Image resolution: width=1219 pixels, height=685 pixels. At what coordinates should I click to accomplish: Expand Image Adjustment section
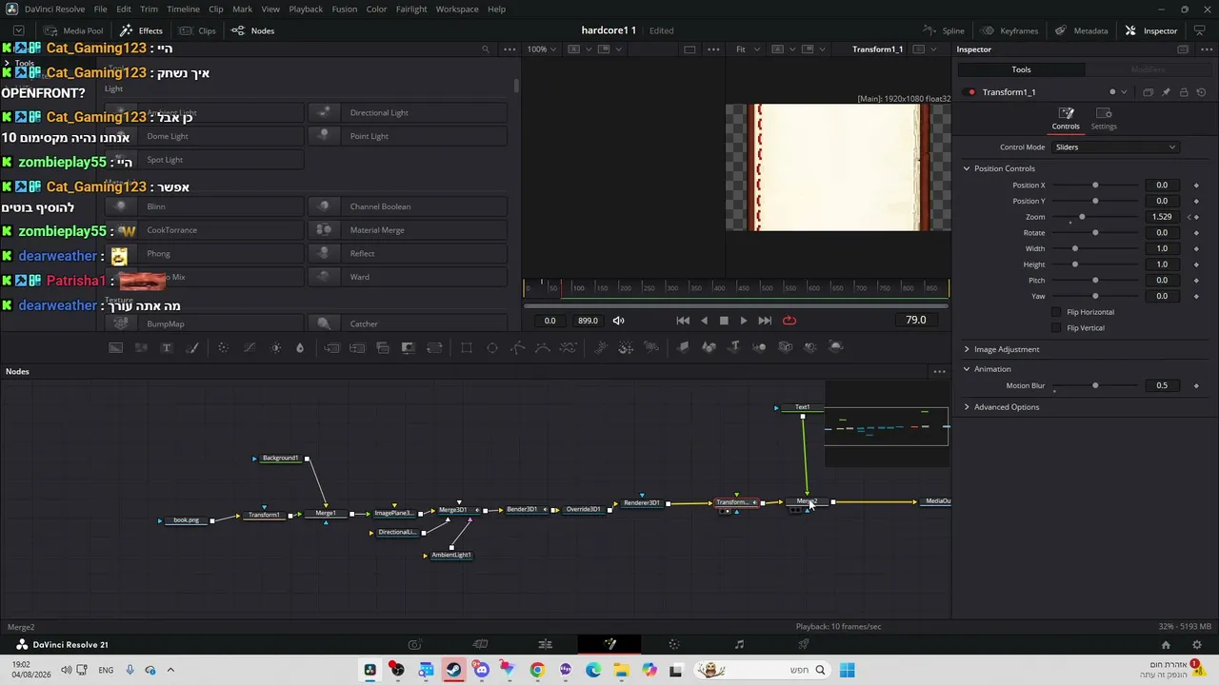click(967, 349)
